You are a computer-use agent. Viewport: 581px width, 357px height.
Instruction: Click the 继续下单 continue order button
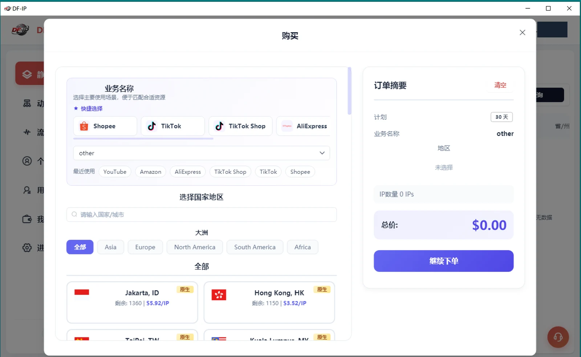click(x=443, y=261)
